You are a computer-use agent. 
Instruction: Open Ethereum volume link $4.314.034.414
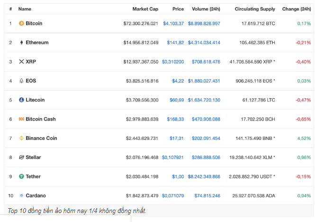tap(204, 43)
